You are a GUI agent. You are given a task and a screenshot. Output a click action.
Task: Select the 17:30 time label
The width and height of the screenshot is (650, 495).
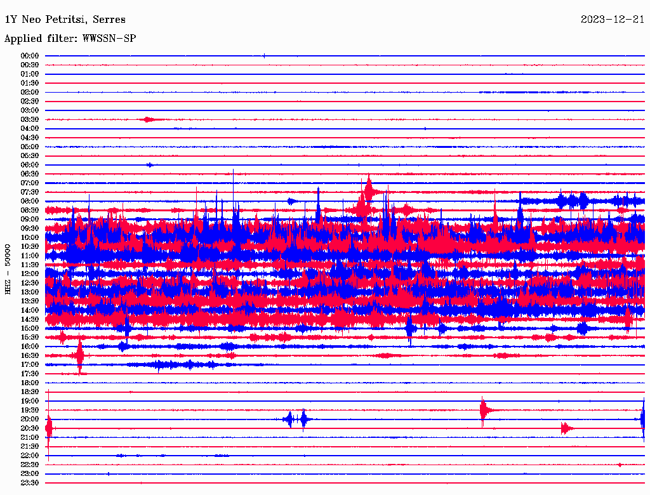pos(30,374)
